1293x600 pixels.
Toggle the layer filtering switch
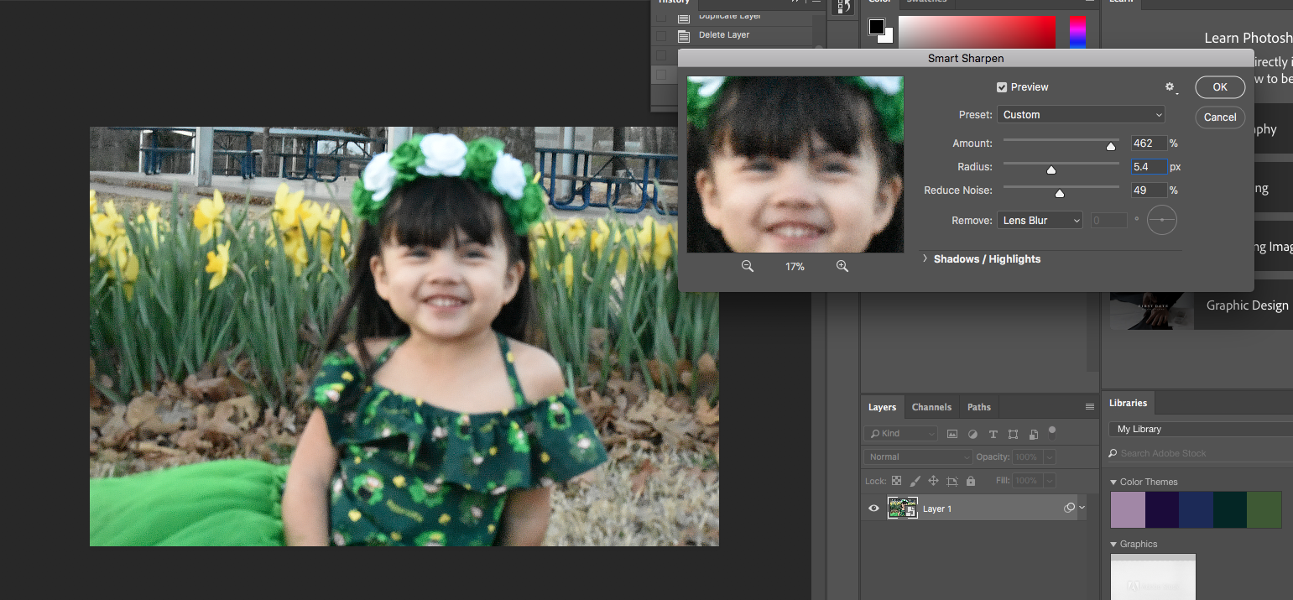point(1052,432)
